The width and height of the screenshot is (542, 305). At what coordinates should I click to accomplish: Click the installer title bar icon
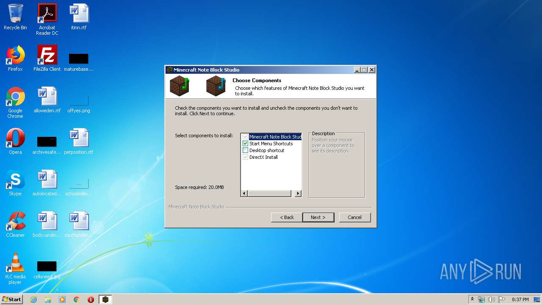170,70
